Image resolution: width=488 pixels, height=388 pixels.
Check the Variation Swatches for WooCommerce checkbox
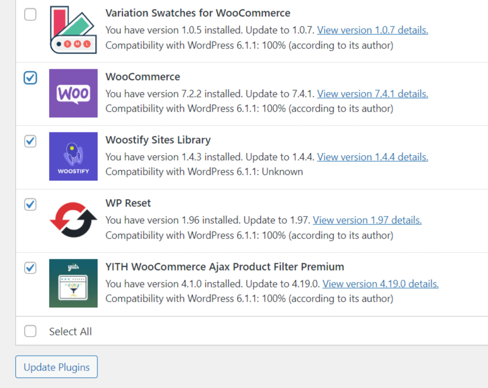(x=30, y=14)
